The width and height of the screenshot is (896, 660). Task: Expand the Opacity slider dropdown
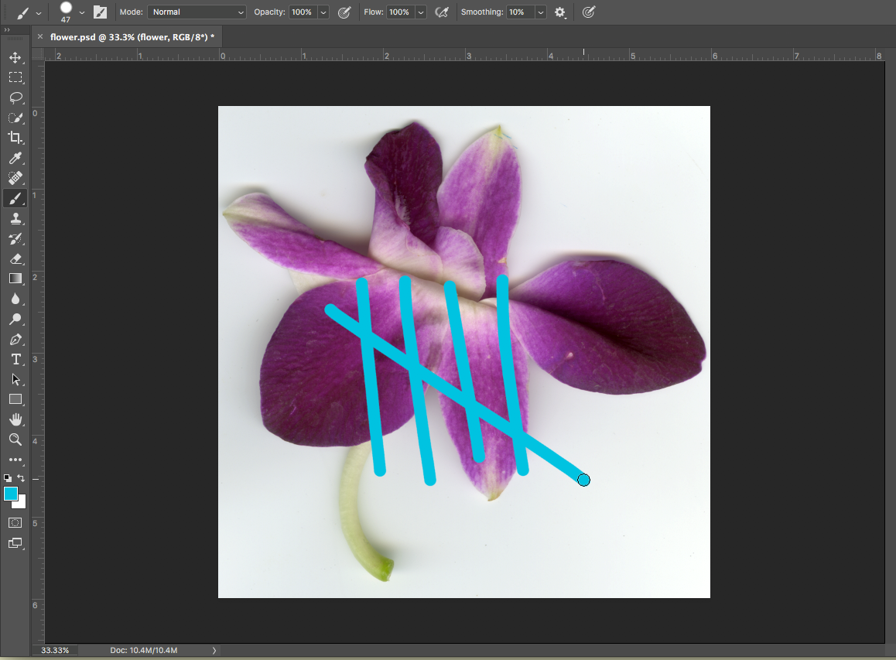pyautogui.click(x=323, y=12)
